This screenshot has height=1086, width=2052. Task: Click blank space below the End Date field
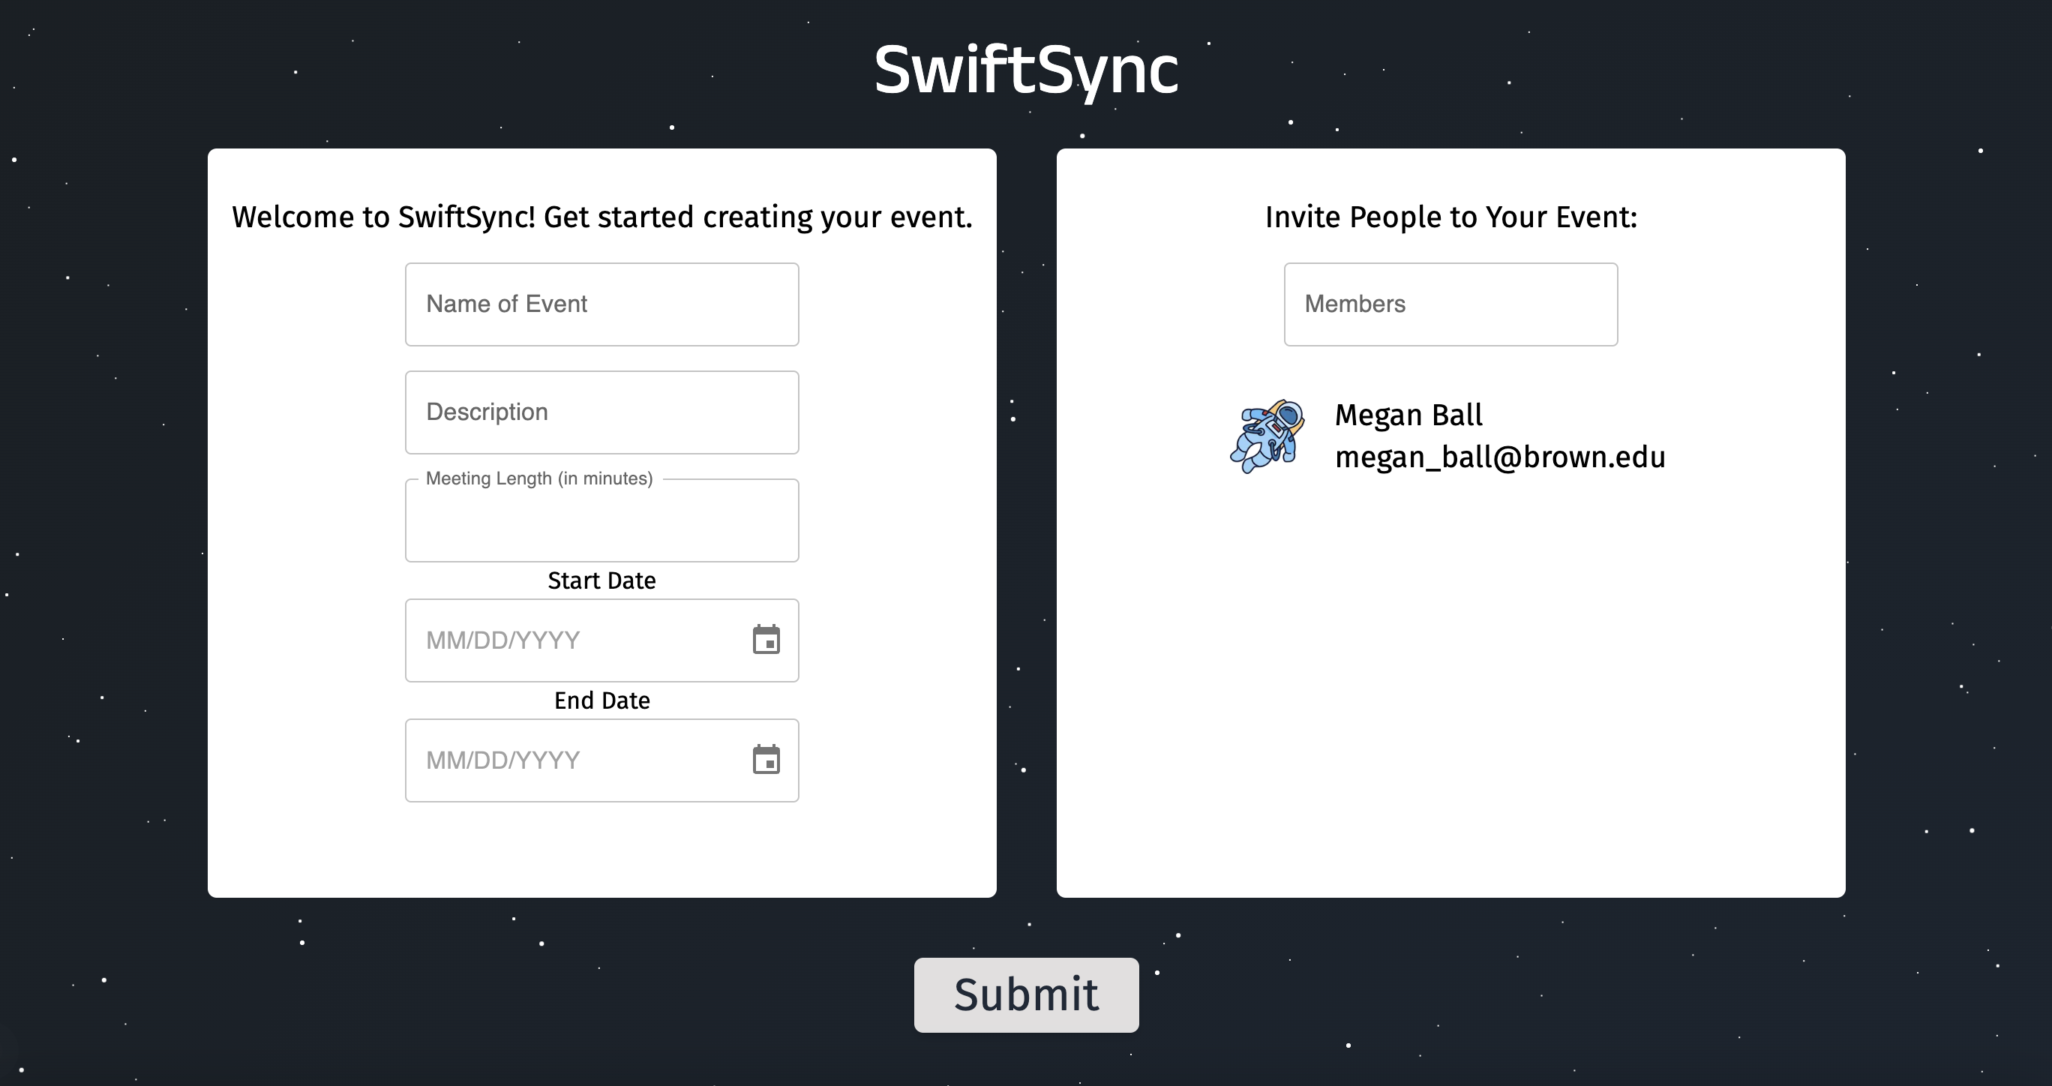[601, 848]
